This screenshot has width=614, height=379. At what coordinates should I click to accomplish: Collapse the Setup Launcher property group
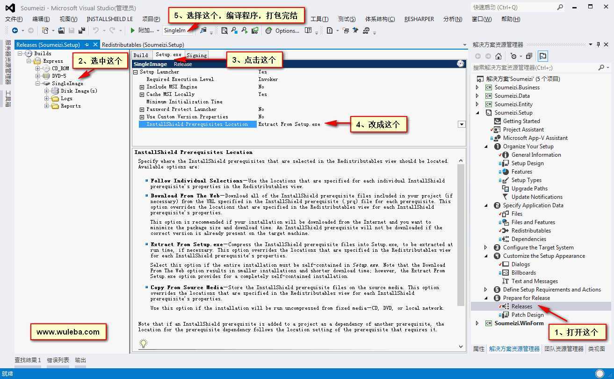(136, 72)
